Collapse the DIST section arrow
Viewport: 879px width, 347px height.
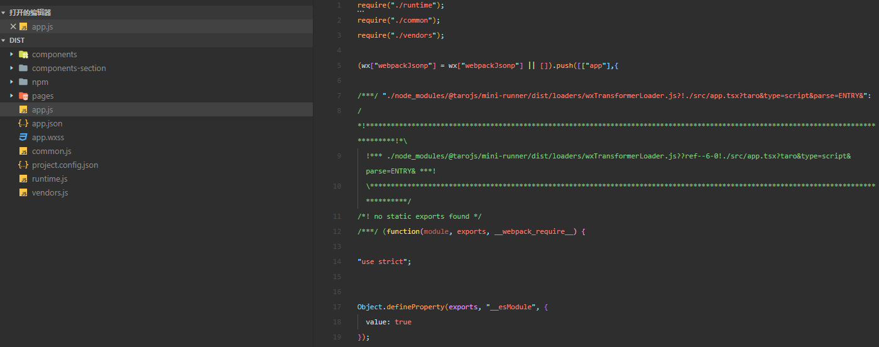[x=4, y=40]
